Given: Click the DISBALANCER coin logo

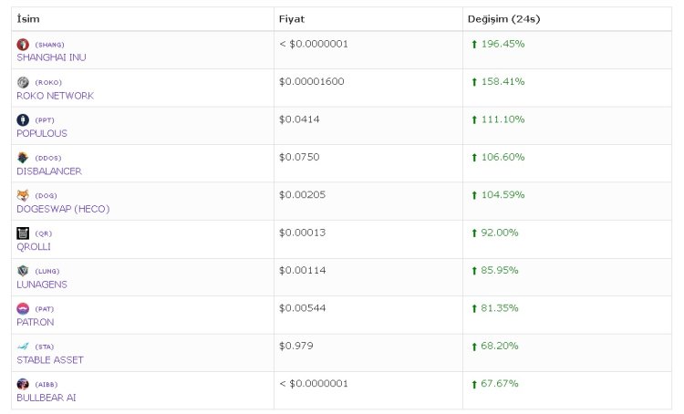Looking at the screenshot, I should (x=23, y=158).
